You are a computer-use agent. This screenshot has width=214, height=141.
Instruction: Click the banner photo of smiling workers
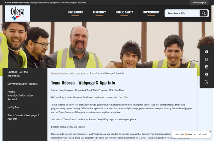click(107, 45)
